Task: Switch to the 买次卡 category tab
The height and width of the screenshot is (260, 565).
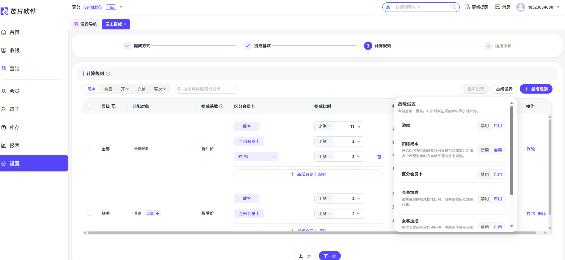Action: pos(160,89)
